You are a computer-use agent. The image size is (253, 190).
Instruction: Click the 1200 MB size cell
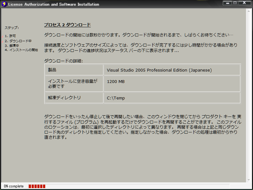coord(116,82)
